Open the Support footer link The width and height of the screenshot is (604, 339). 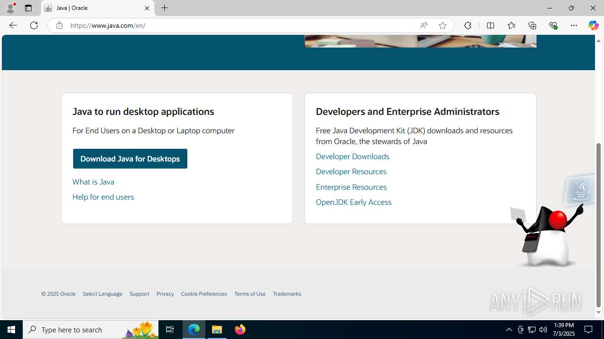pos(139,294)
